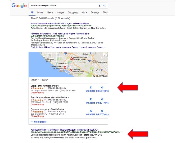Screen dimensions: 191x143
Task: Open website globe icon for Premier Associates Insurance Brokers
Action: pos(91,99)
